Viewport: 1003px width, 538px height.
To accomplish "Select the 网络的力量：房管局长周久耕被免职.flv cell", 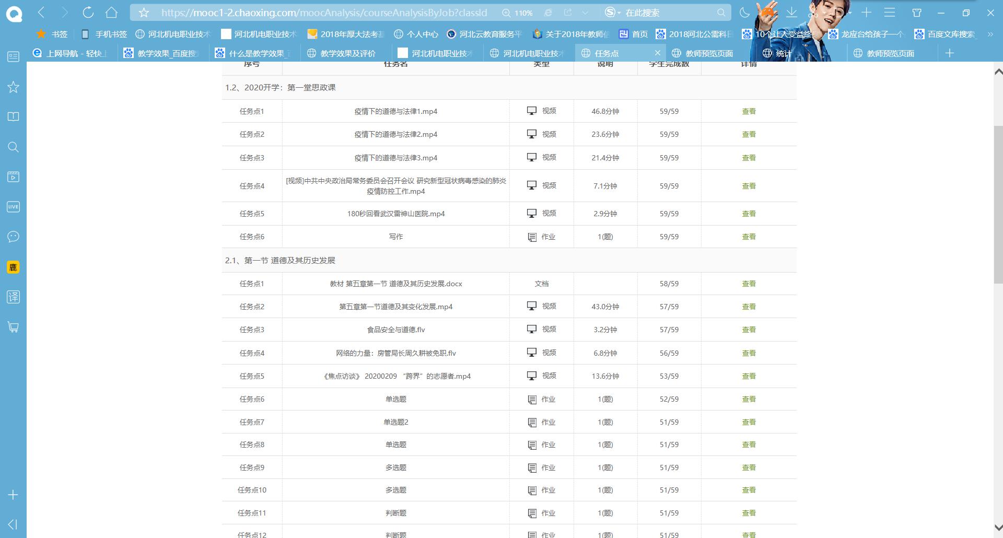I will point(396,353).
